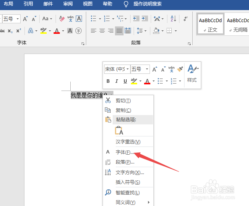249x206 pixels.
Task: Click mini toolbar Italic button
Action: [117, 81]
